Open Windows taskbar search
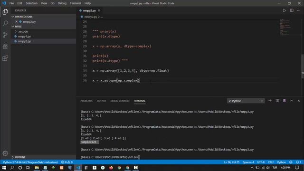This screenshot has width=304, height=171. 12,168
